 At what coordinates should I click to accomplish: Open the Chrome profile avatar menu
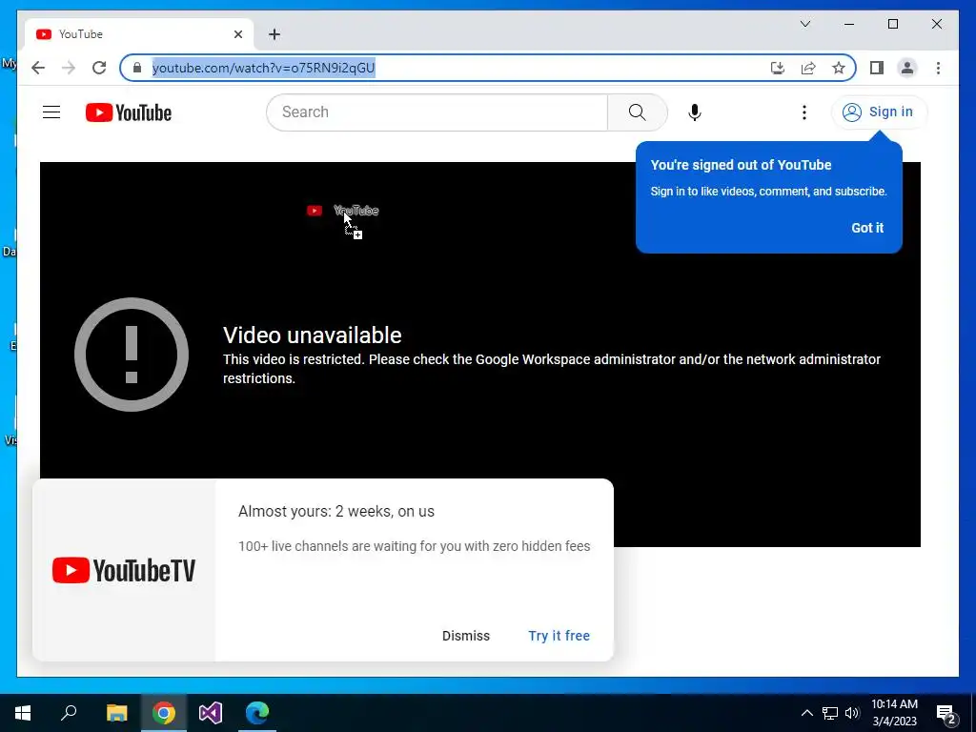907,68
